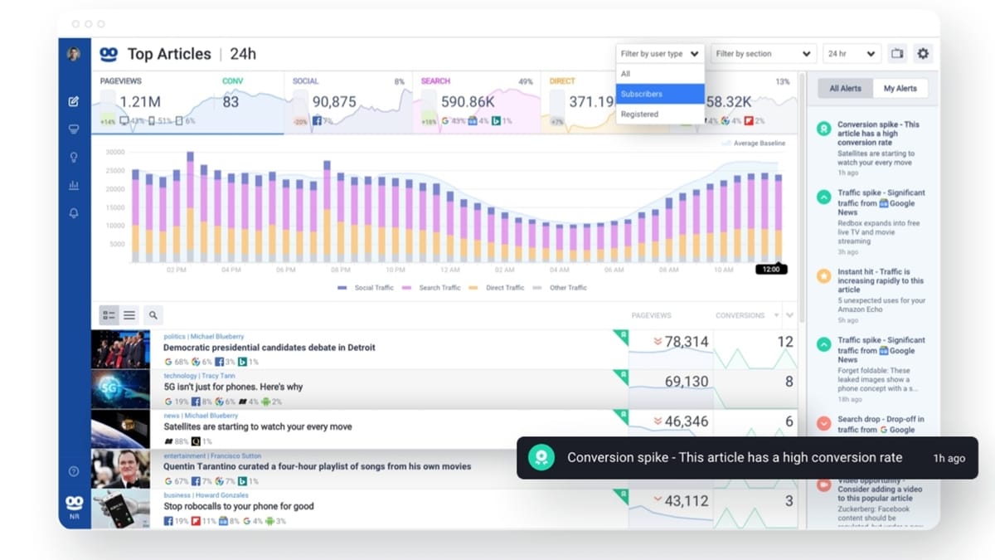Click the toast notification's conversion icon

(541, 458)
